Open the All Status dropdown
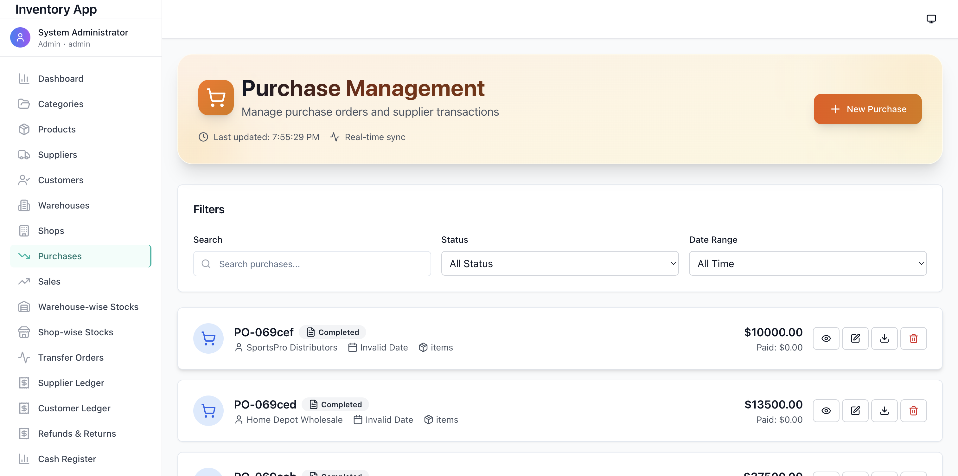 pos(560,263)
